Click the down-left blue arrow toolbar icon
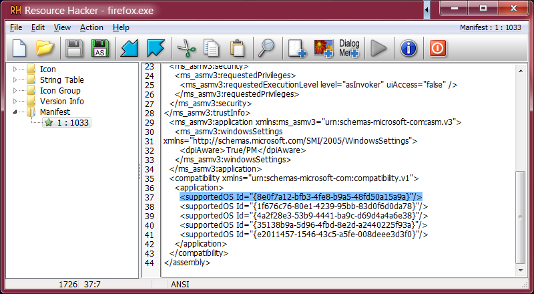The width and height of the screenshot is (534, 294). 129,47
